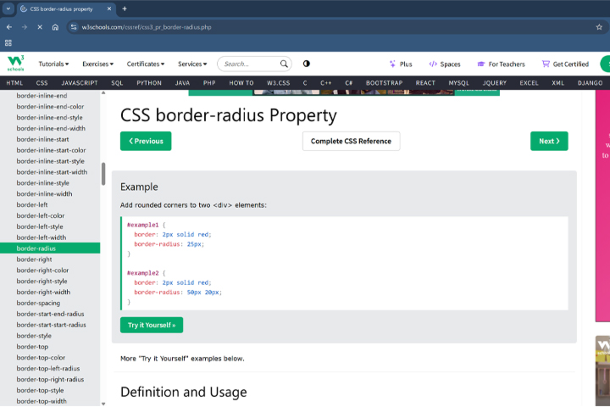
Task: Open the tab search dropdown arrow
Action: [8, 8]
